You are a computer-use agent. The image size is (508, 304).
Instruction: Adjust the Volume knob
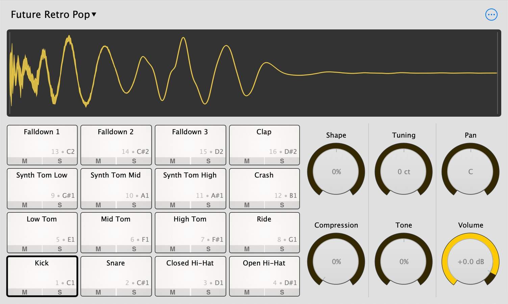[x=470, y=261]
